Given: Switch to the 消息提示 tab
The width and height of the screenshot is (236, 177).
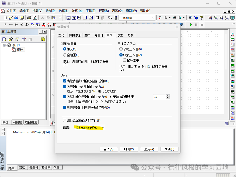Looking at the screenshot, I should click(75, 36).
